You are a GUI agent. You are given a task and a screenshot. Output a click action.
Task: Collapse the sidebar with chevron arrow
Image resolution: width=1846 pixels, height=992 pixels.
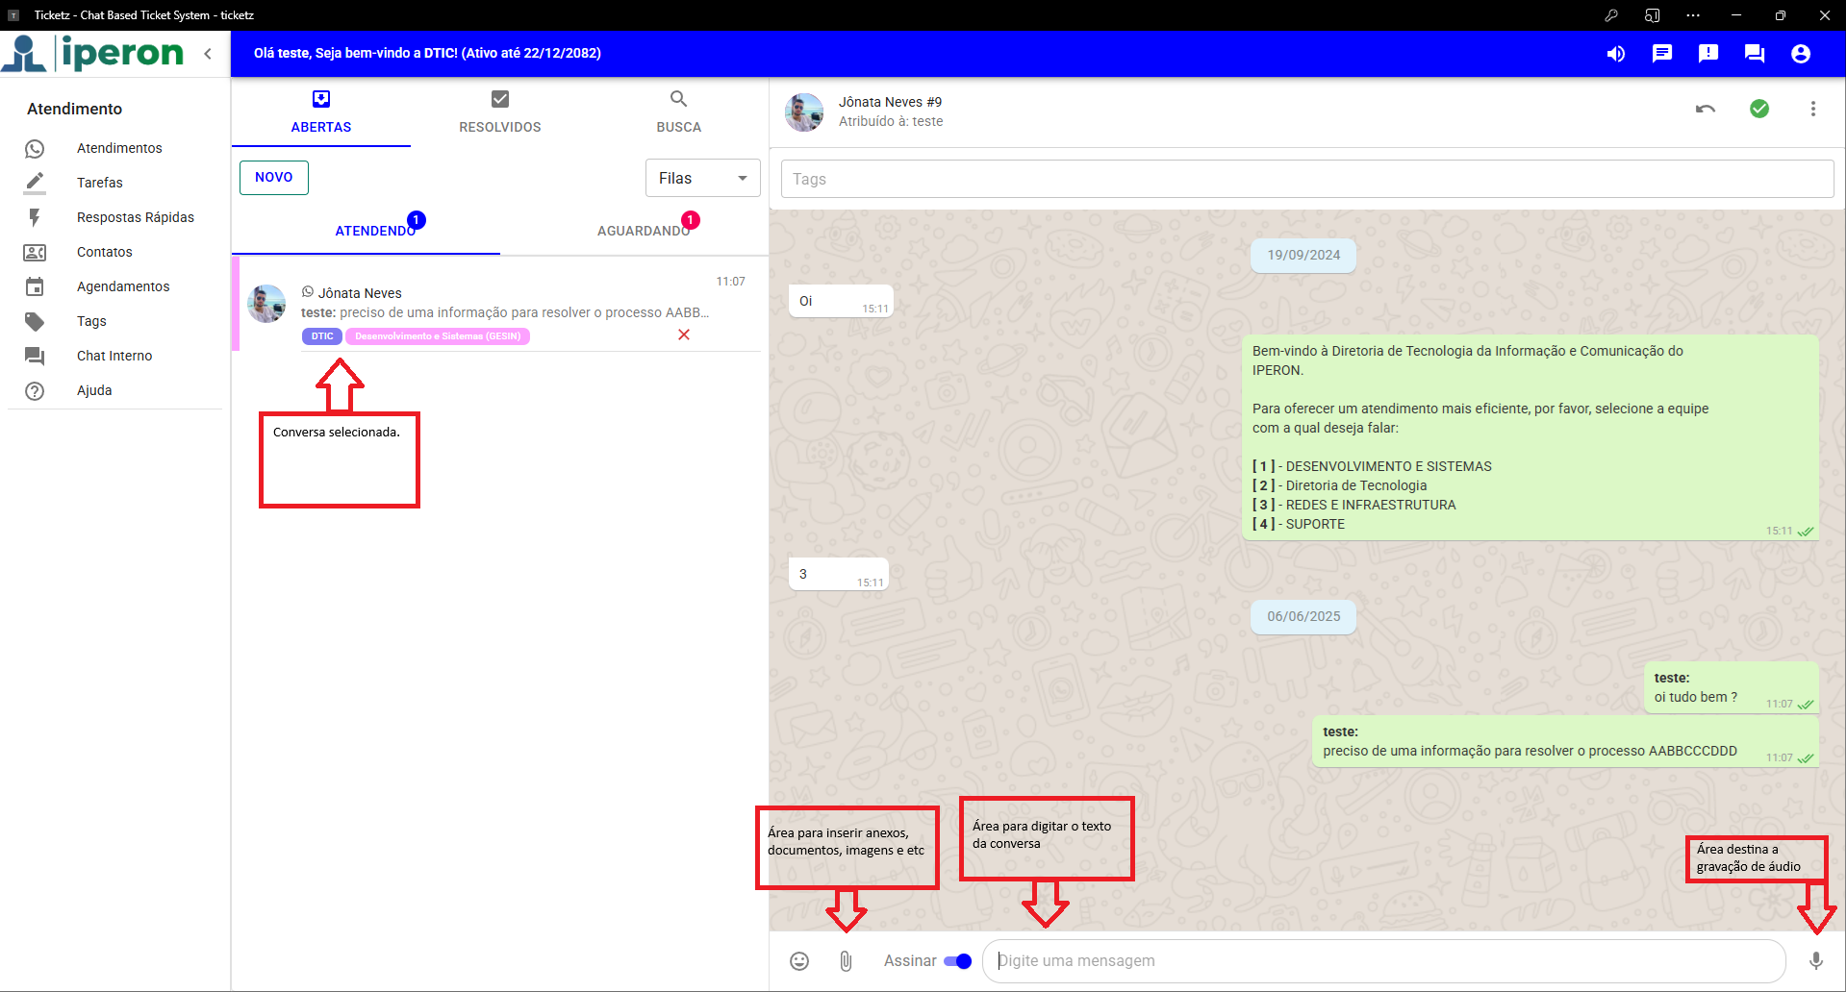pyautogui.click(x=208, y=54)
